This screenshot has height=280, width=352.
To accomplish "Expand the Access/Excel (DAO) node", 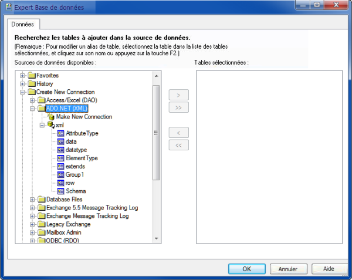I will 32,100.
